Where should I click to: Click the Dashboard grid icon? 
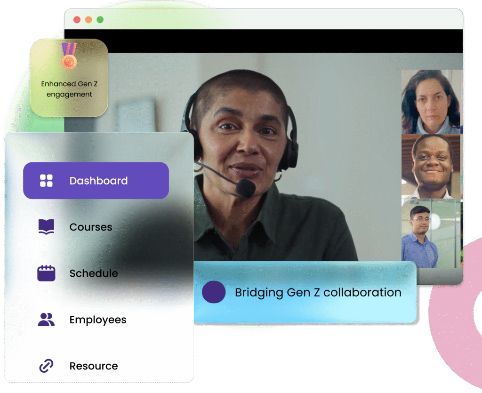click(x=46, y=181)
